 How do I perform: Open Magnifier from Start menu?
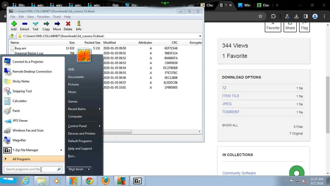click(34, 140)
